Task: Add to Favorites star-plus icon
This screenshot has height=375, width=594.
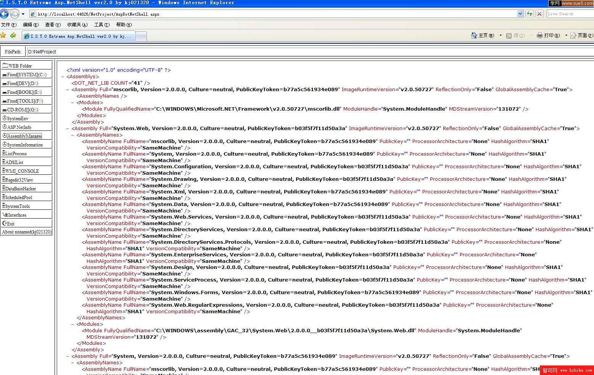Action: tap(13, 35)
